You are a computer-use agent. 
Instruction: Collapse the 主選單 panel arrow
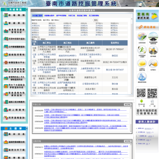point(27,128)
